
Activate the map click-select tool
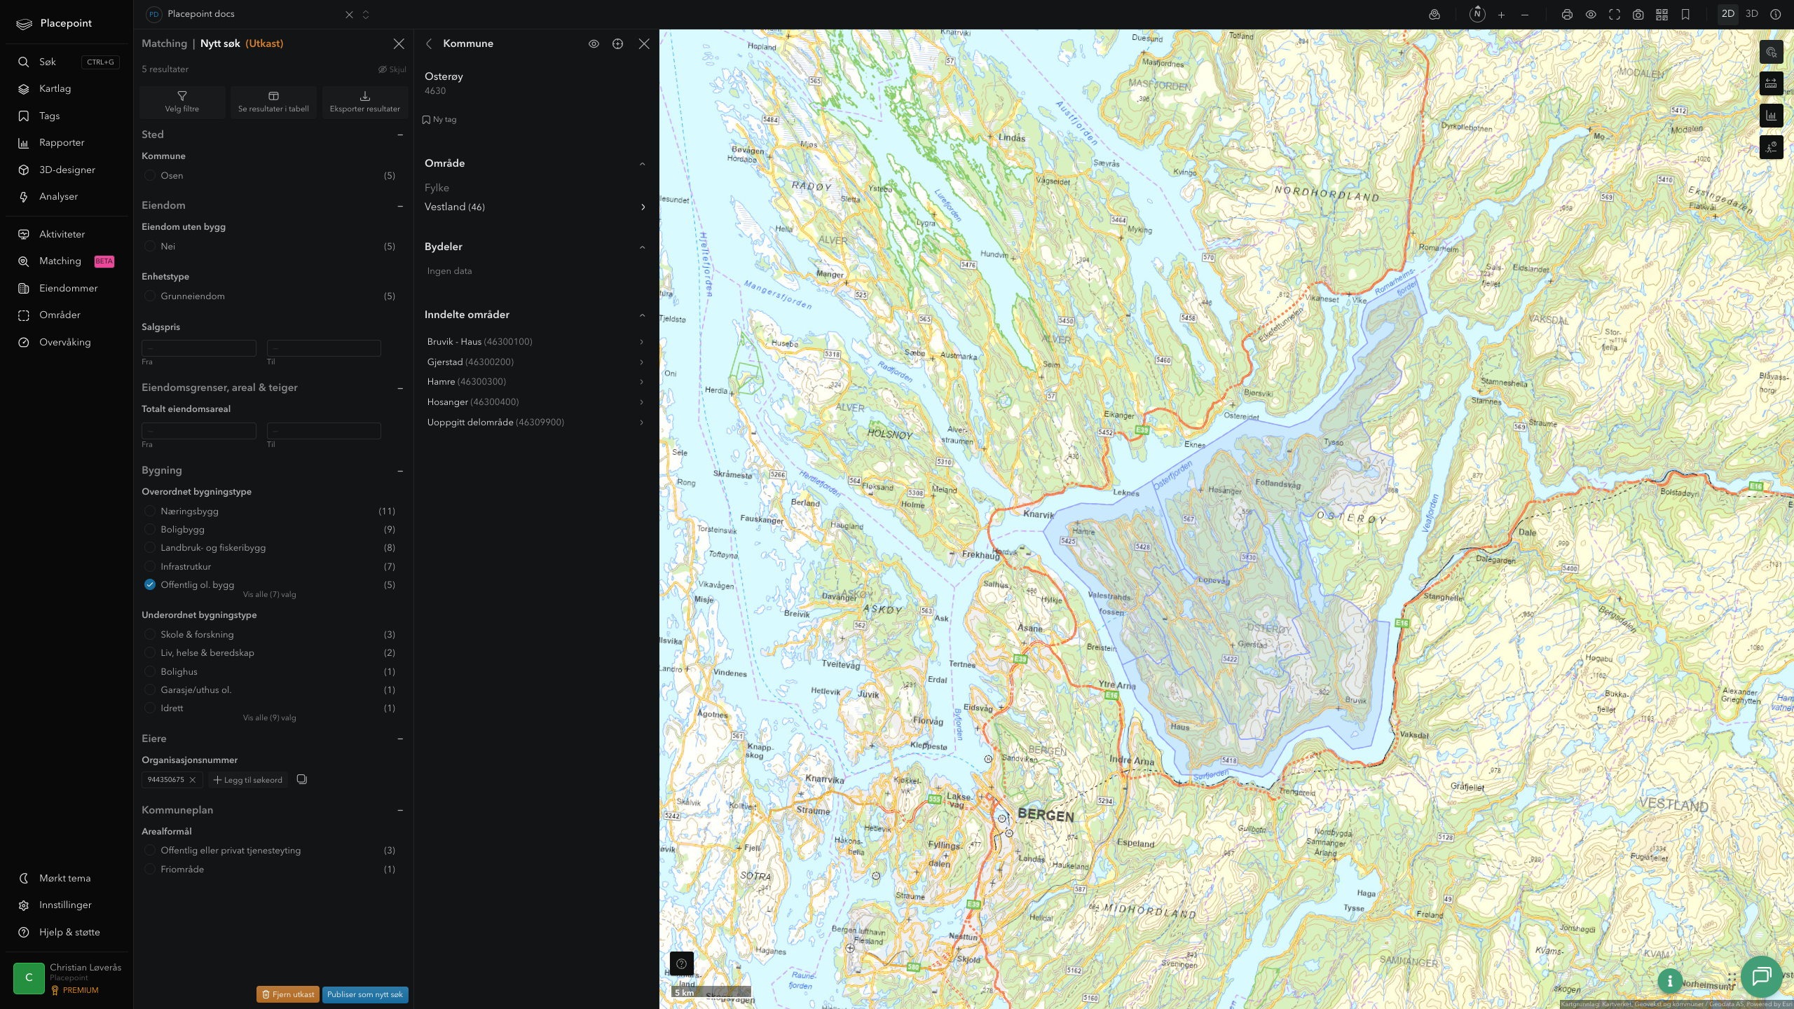point(1771,52)
